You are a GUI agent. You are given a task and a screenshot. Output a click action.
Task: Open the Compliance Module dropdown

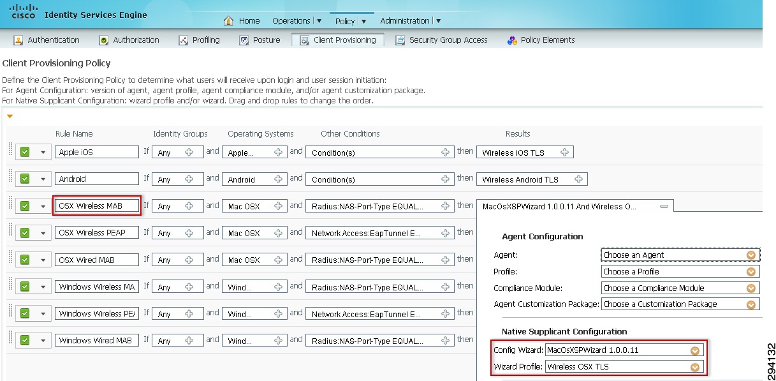tap(680, 288)
